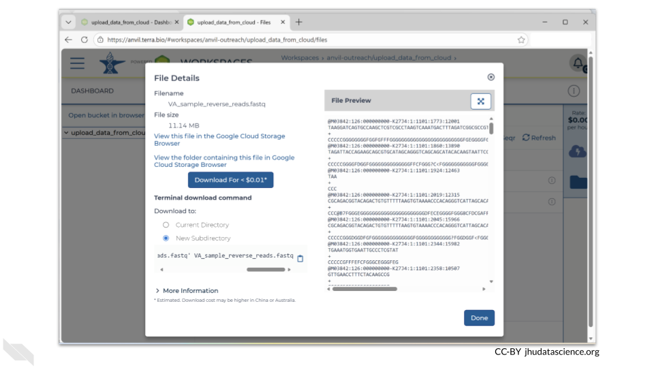The image size is (654, 368).
Task: Switch to the Files browser tab
Action: (235, 22)
